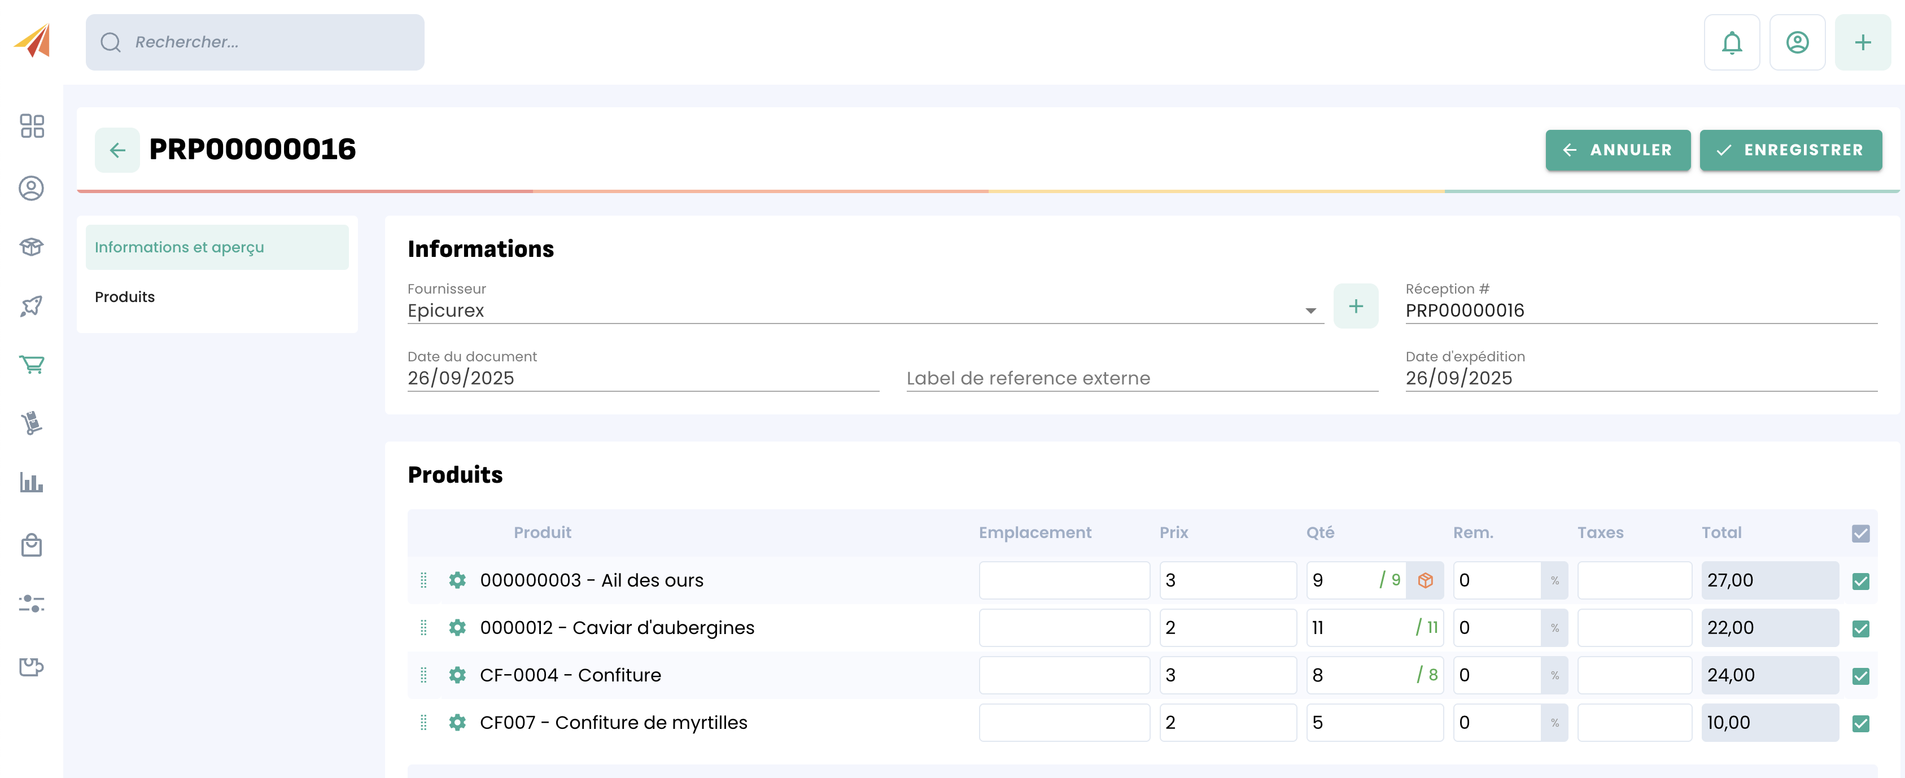Open the Date du document picker
1905x778 pixels.
coord(642,378)
